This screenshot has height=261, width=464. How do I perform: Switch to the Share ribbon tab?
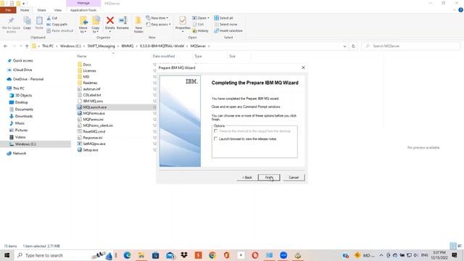tap(41, 10)
